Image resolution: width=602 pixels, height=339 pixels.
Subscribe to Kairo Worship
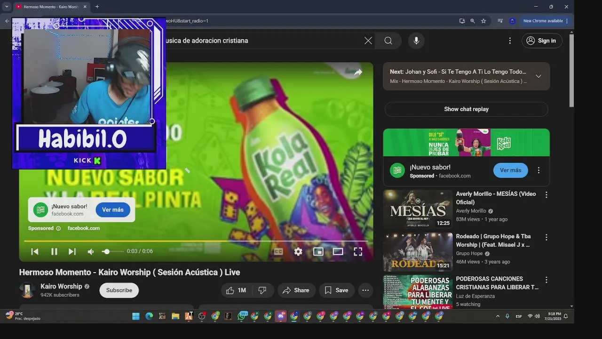click(119, 290)
